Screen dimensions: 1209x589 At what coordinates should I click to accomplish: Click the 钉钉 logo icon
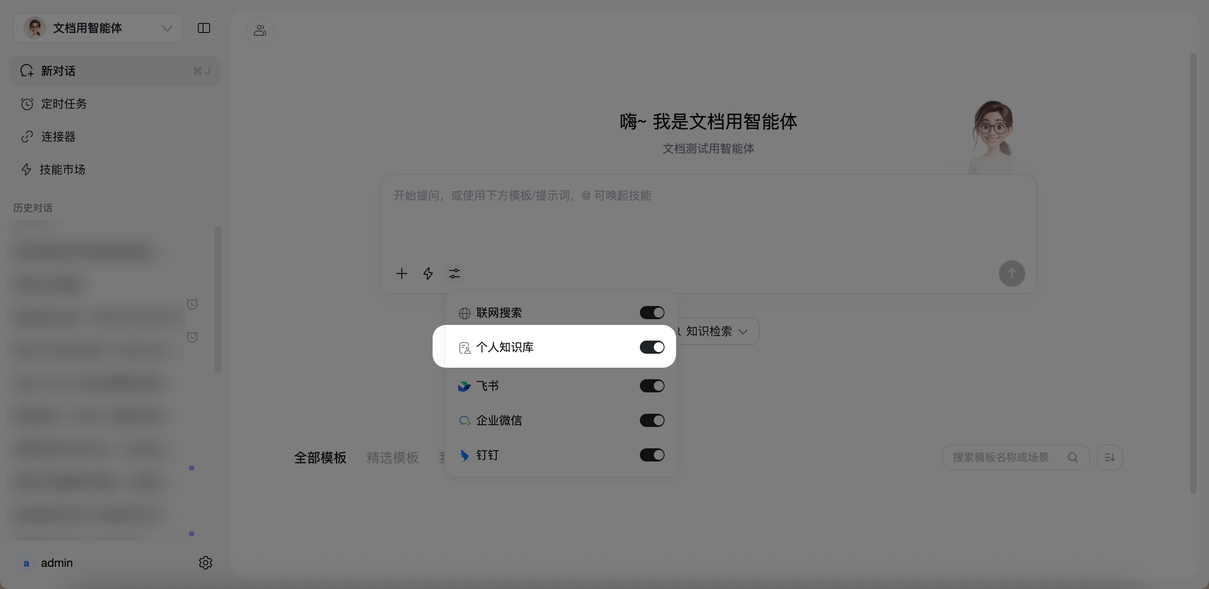[x=464, y=455]
